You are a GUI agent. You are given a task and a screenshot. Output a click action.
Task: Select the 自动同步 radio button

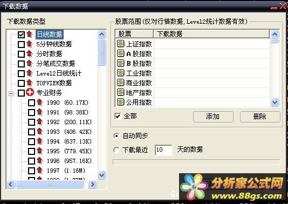coord(116,136)
